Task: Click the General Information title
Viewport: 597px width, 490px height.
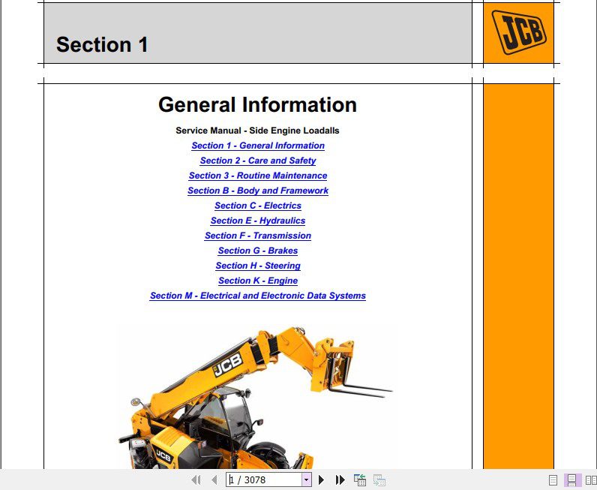Action: point(257,104)
